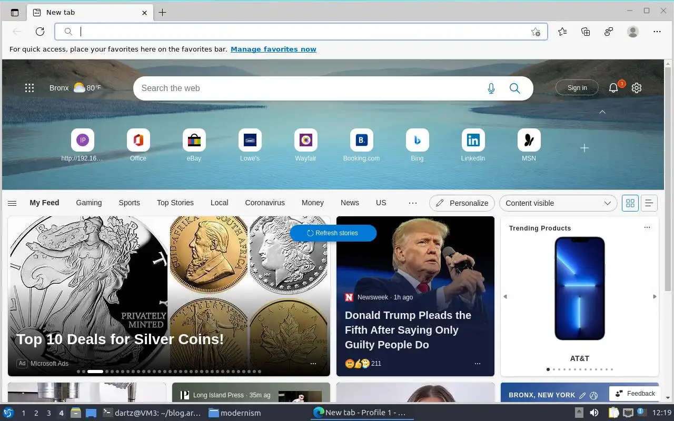
Task: Select the Money feed tab
Action: tap(313, 203)
